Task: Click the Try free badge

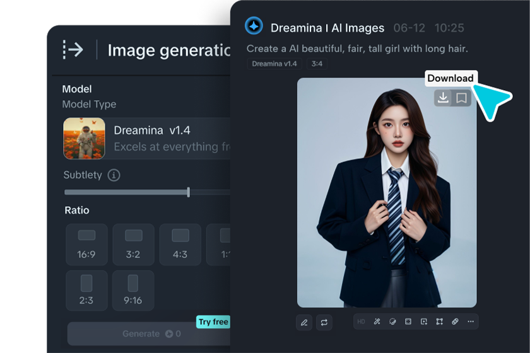Action: pos(213,322)
